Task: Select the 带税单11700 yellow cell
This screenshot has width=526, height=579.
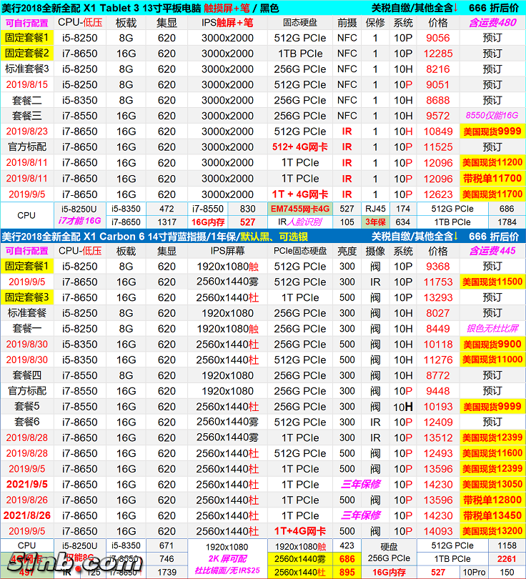Action: (492, 179)
